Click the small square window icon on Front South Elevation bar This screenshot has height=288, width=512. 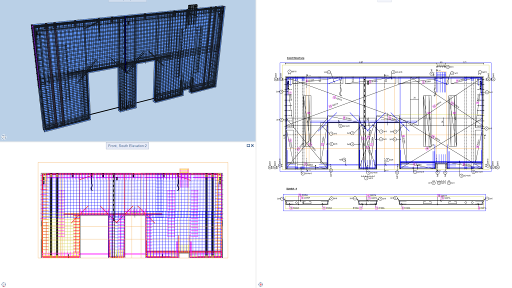coord(247,145)
